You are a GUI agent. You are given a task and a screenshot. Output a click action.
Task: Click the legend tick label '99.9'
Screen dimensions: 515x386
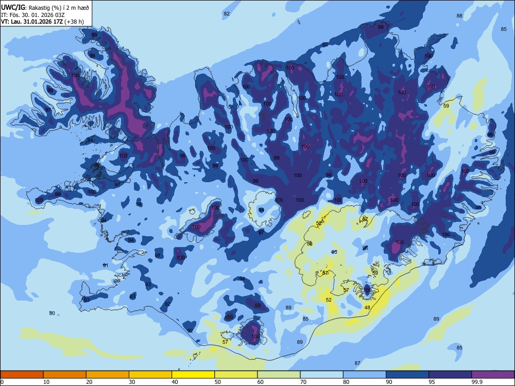(x=476, y=382)
